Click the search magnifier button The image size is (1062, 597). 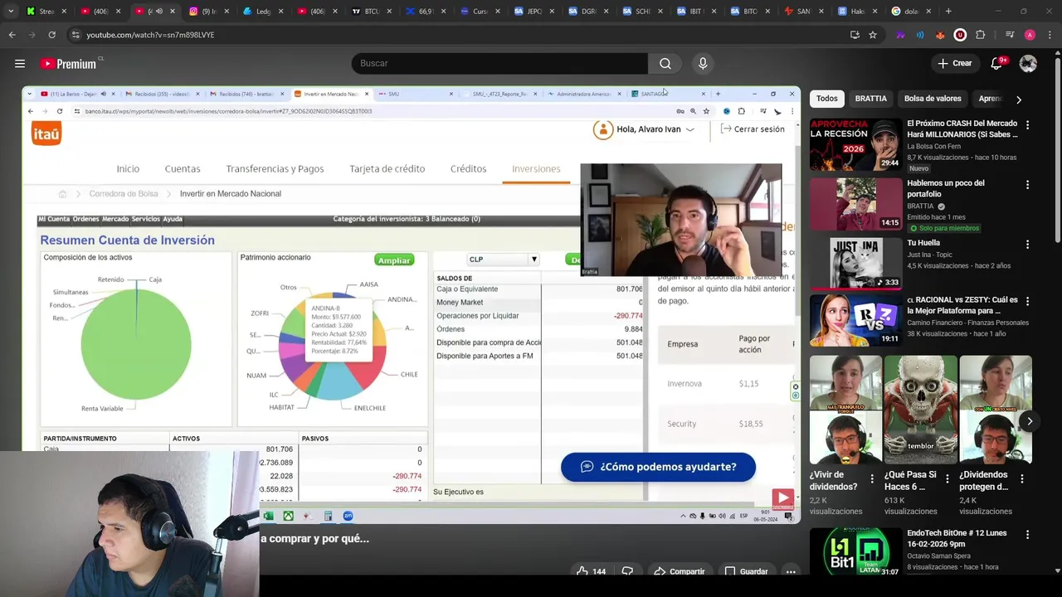[x=665, y=63]
